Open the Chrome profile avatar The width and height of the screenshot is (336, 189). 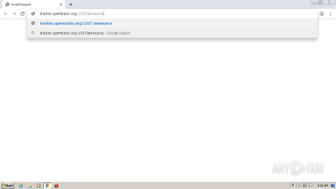tap(322, 14)
